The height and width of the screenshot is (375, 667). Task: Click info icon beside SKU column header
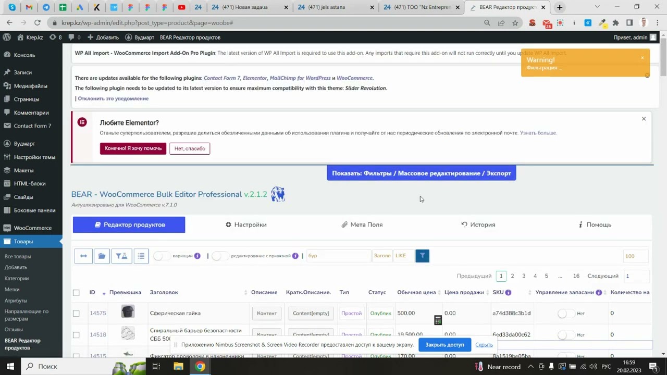tap(508, 292)
